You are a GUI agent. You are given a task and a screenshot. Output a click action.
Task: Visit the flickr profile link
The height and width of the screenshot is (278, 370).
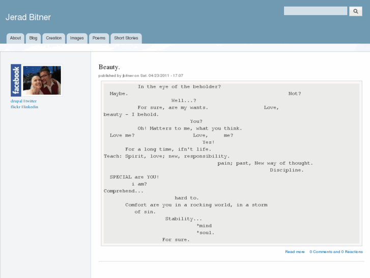coord(16,107)
